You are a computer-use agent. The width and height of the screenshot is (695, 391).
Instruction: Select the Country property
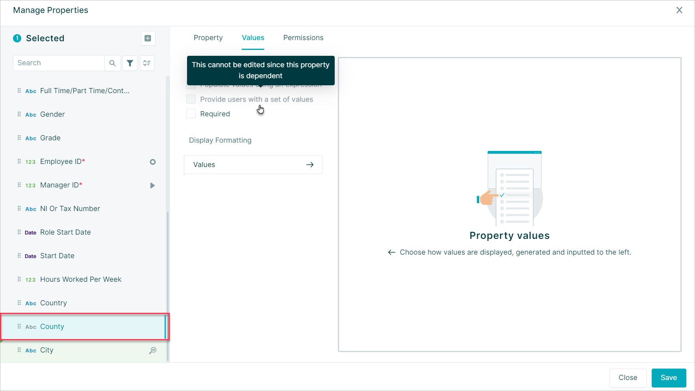point(54,303)
